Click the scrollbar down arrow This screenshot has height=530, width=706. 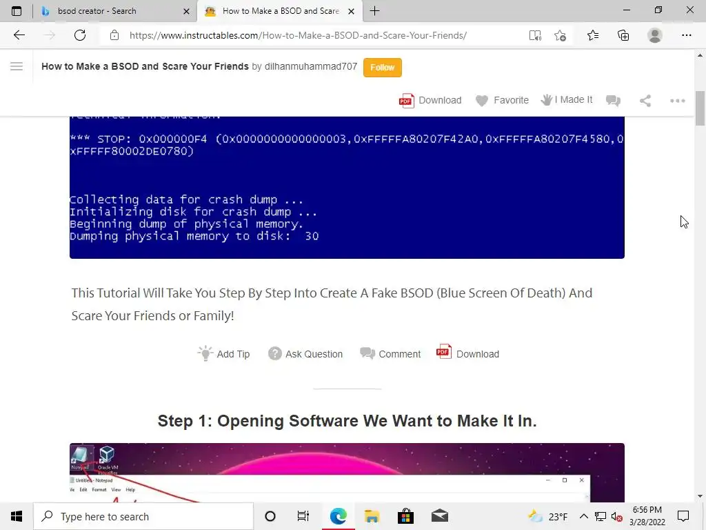pyautogui.click(x=700, y=496)
